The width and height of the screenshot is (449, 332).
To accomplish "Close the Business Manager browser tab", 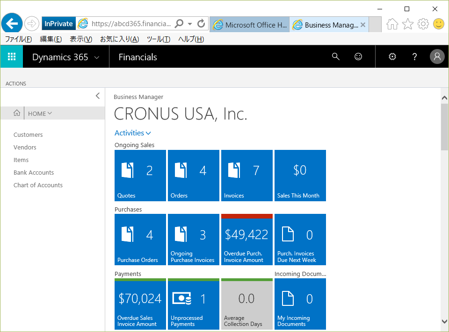I will click(363, 25).
